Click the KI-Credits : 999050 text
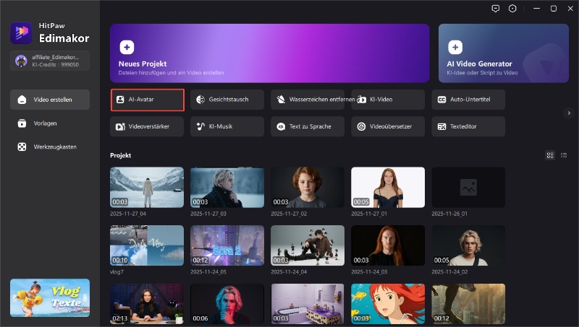 [56, 64]
